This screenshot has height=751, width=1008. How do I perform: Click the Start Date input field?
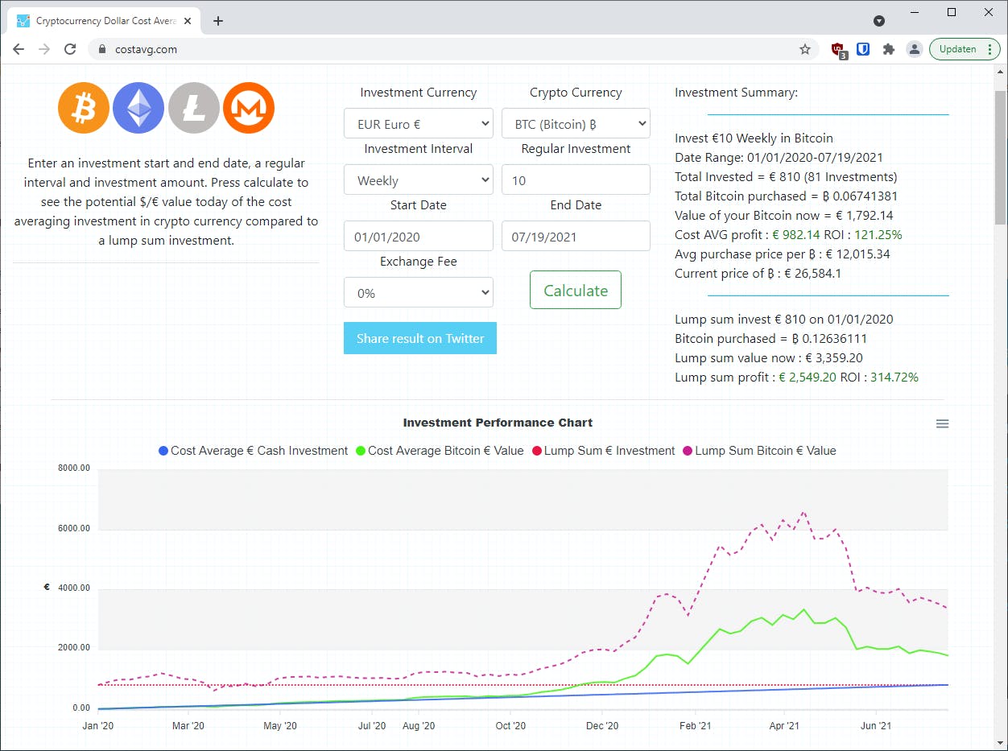(x=418, y=237)
